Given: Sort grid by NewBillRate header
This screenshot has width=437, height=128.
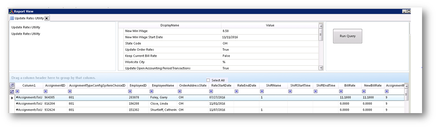Looking at the screenshot, I should click(x=373, y=85).
